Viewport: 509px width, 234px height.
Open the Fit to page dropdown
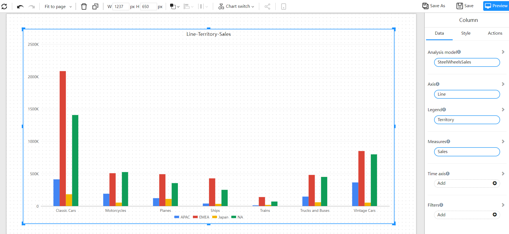click(58, 6)
